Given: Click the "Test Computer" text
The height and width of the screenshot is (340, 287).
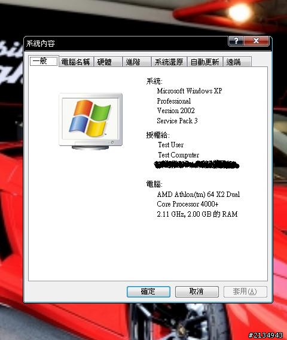Looking at the screenshot, I should pyautogui.click(x=179, y=155).
